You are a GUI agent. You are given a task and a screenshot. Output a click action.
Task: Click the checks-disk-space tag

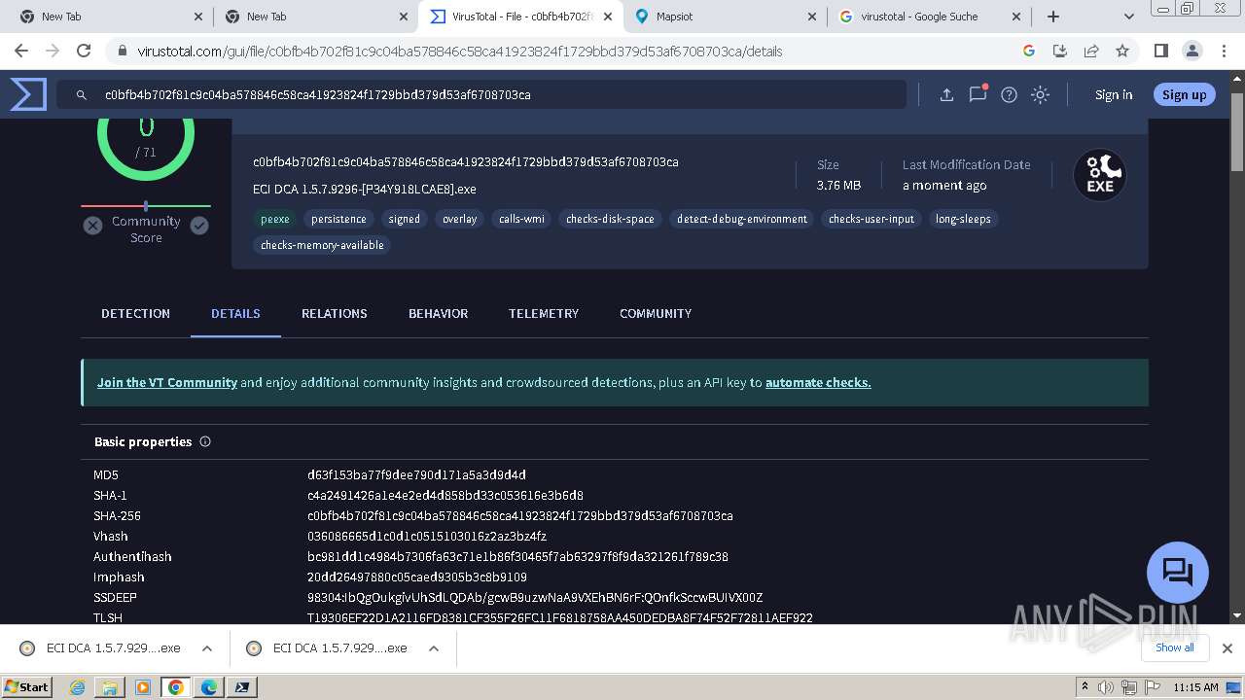tap(610, 219)
